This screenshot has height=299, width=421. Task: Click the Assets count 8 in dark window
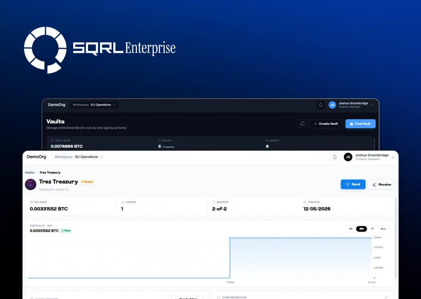point(267,146)
